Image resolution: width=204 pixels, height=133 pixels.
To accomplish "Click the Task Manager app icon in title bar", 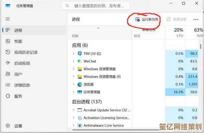I will [x=8, y=6].
